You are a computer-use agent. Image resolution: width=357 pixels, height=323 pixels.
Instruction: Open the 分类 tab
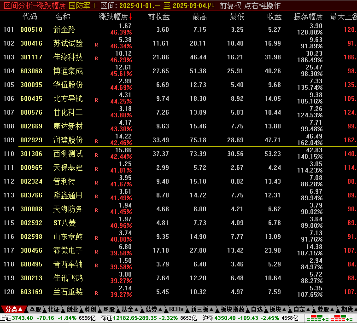pyautogui.click(x=14, y=309)
